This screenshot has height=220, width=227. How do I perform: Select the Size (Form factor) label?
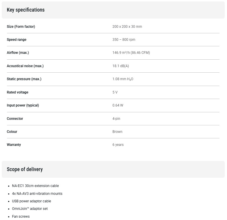(21, 27)
